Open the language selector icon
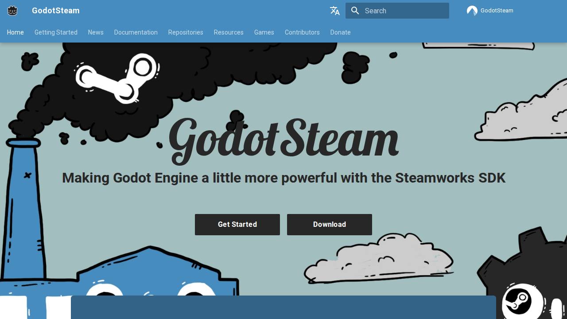This screenshot has width=567, height=319. [335, 11]
